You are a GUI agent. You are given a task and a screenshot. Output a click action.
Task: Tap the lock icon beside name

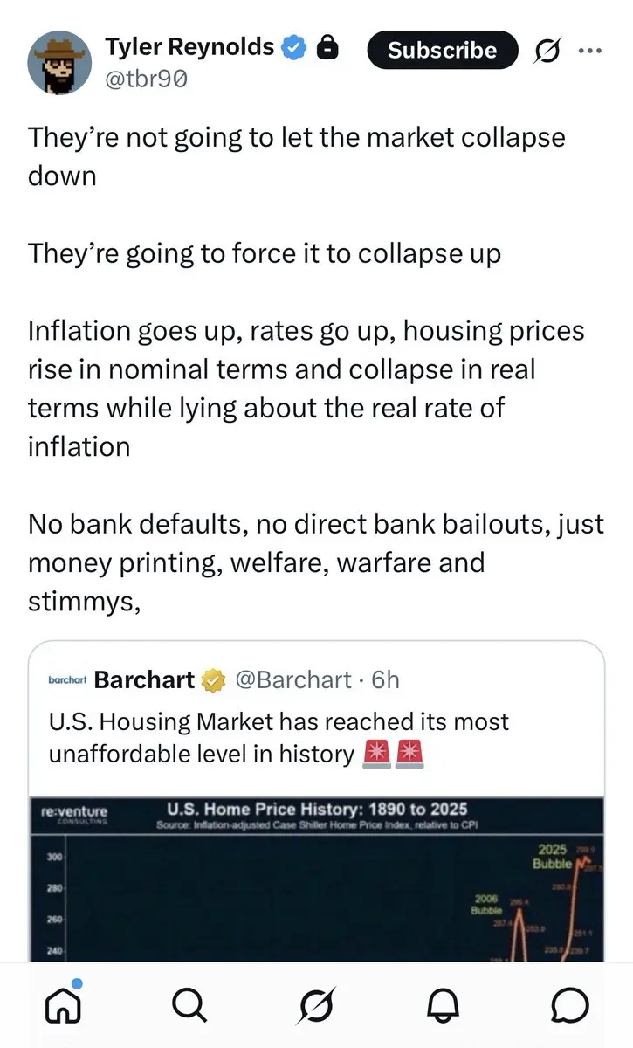point(327,49)
